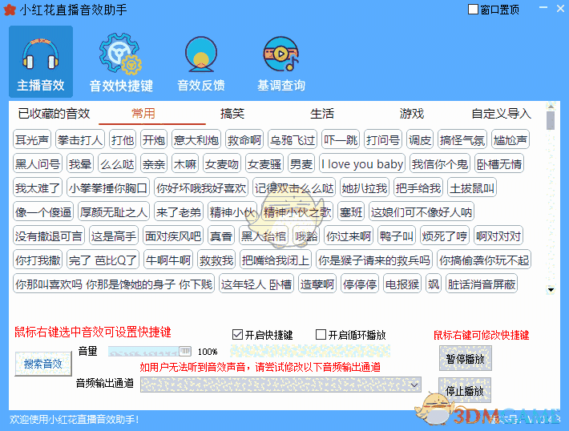Play the 意大利炮 sound effect

click(x=196, y=139)
